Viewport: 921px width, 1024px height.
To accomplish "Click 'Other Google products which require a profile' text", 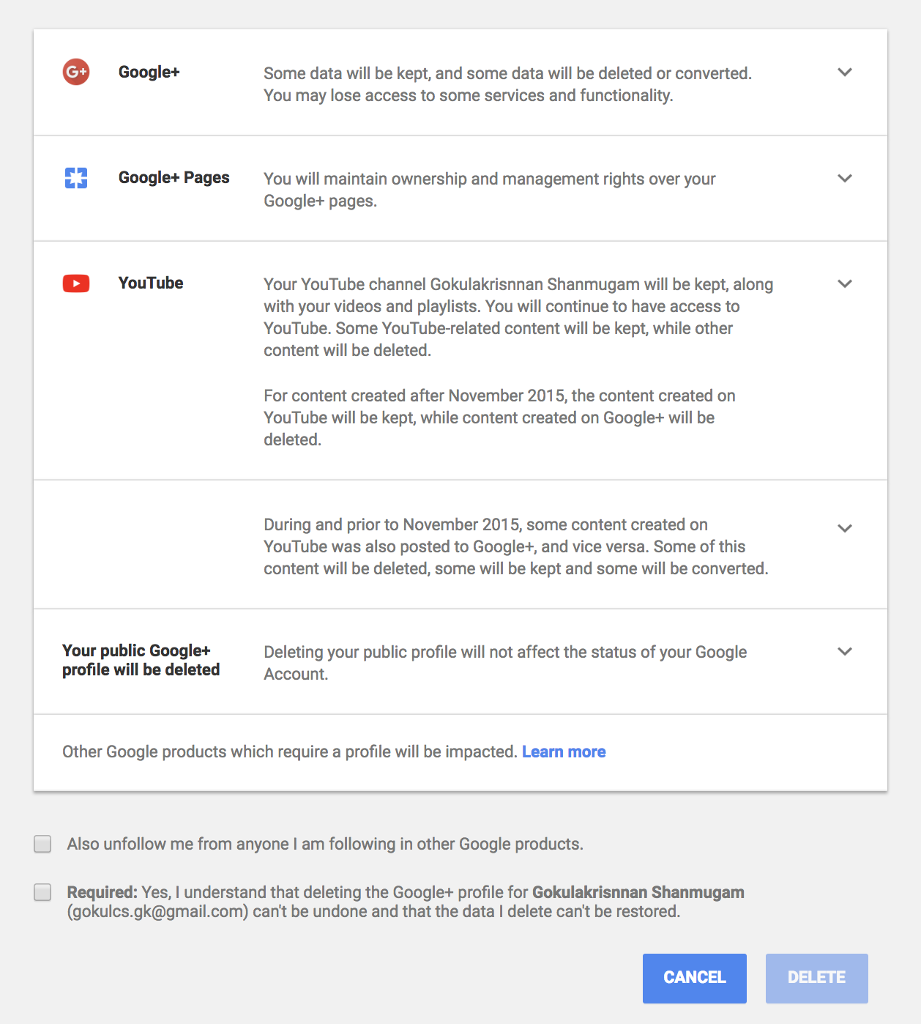I will [290, 752].
